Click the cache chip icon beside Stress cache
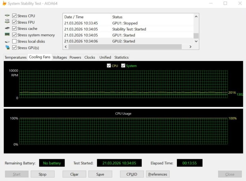Image resolution: width=246 pixels, height=181 pixels. click(x=7, y=28)
